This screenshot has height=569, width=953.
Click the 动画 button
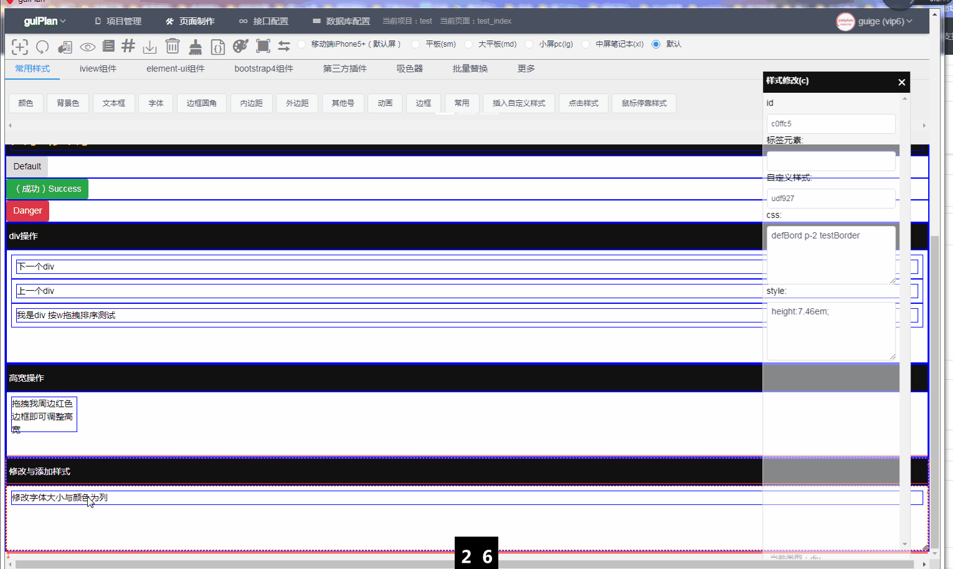click(x=385, y=103)
